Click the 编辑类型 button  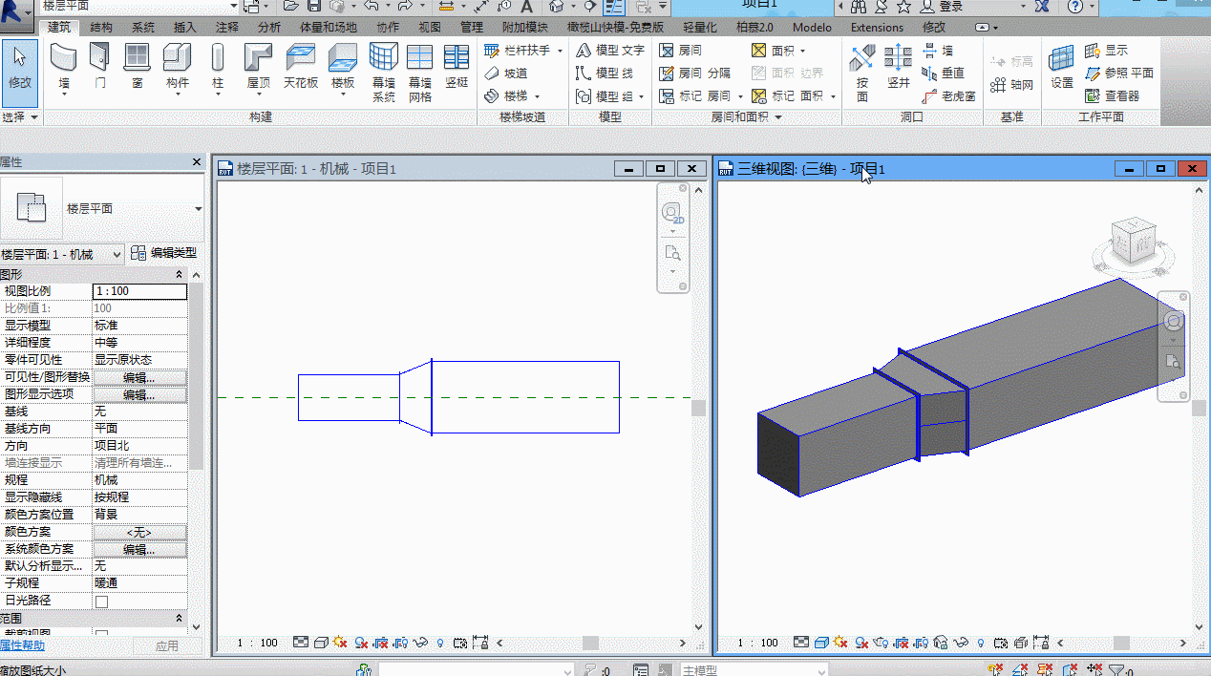pyautogui.click(x=164, y=253)
